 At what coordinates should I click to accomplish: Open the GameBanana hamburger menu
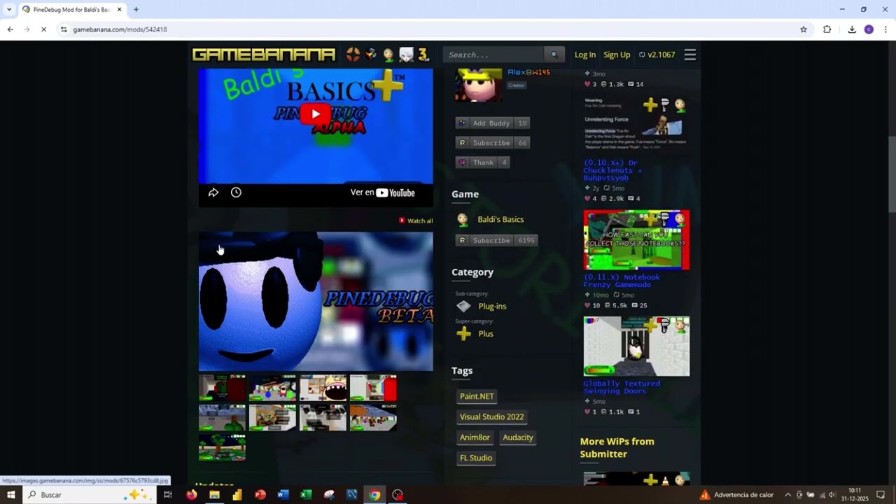[x=689, y=55]
